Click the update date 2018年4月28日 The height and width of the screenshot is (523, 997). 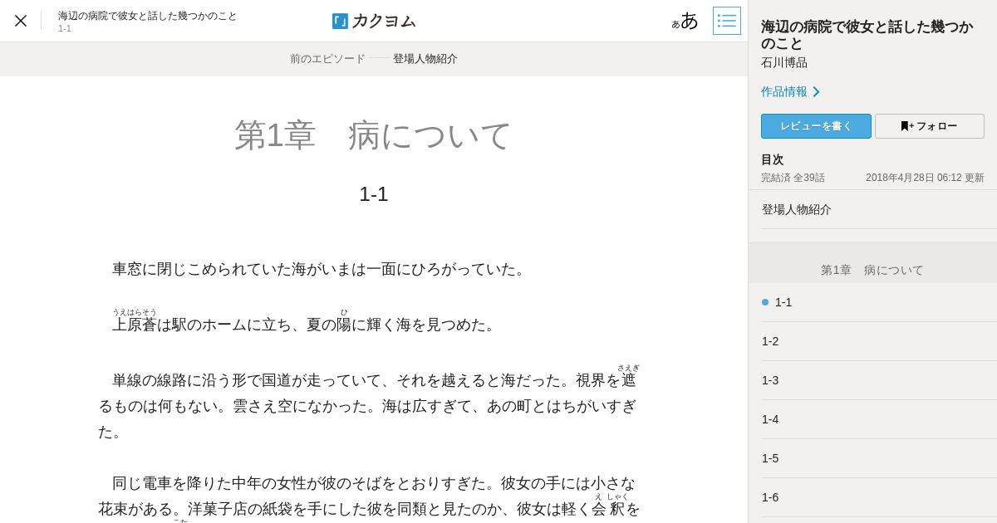(x=925, y=178)
